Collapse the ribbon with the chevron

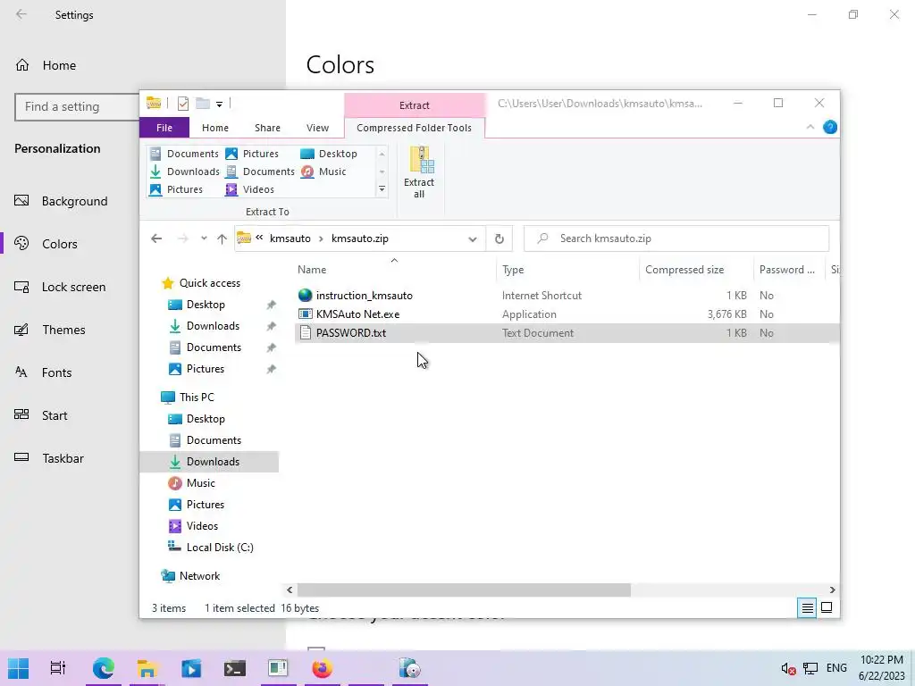pyautogui.click(x=810, y=127)
